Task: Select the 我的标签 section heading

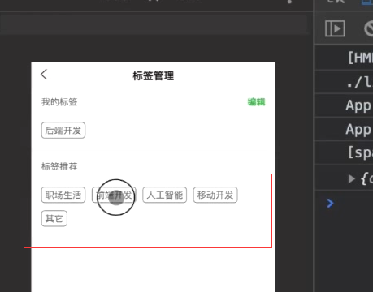Action: point(59,102)
